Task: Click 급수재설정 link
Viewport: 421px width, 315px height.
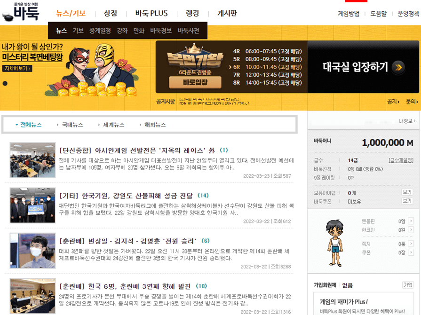Action: [x=401, y=160]
